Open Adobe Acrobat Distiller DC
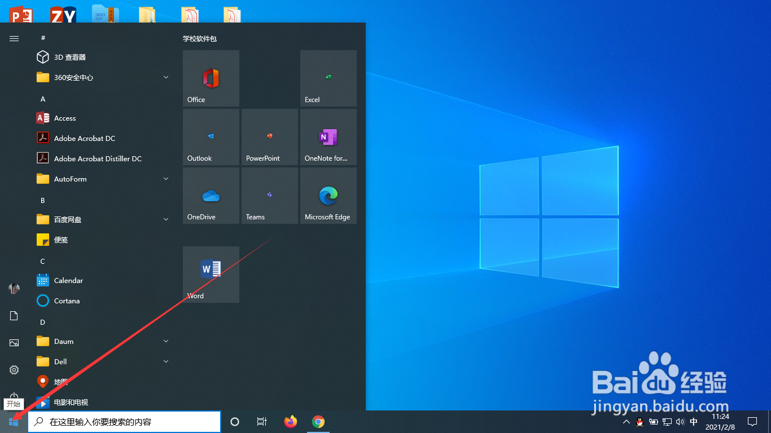This screenshot has width=771, height=433. click(x=103, y=158)
